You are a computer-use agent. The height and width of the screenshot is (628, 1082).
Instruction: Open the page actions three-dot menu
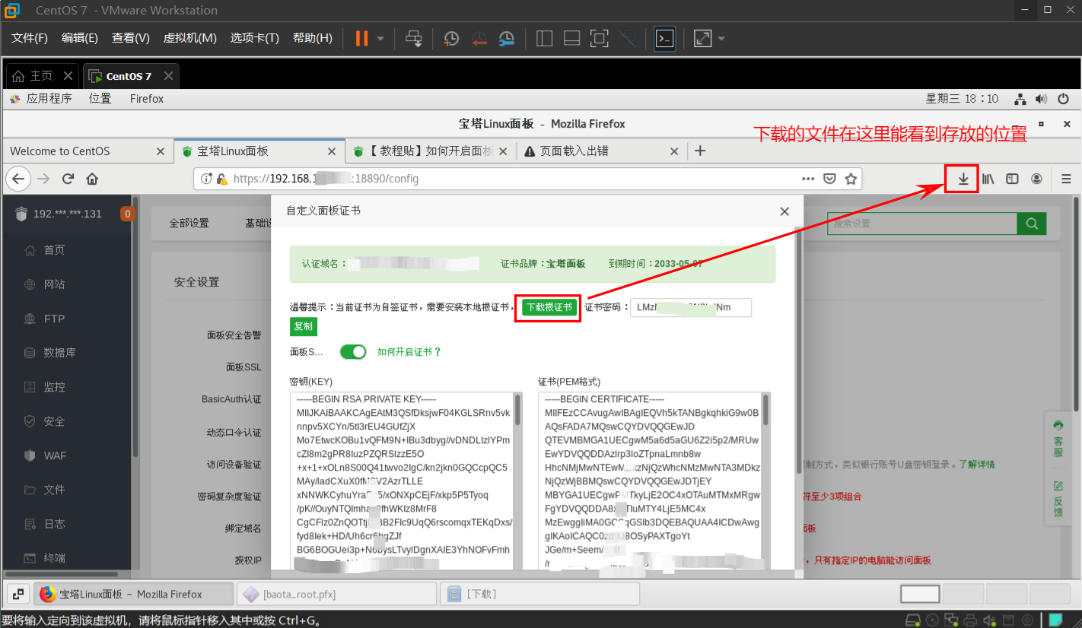pos(808,179)
